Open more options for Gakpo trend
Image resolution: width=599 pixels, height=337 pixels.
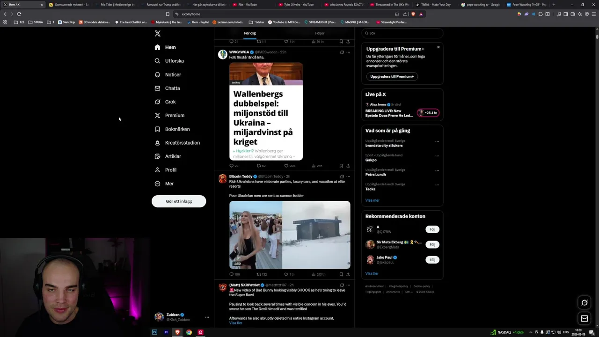pyautogui.click(x=437, y=156)
